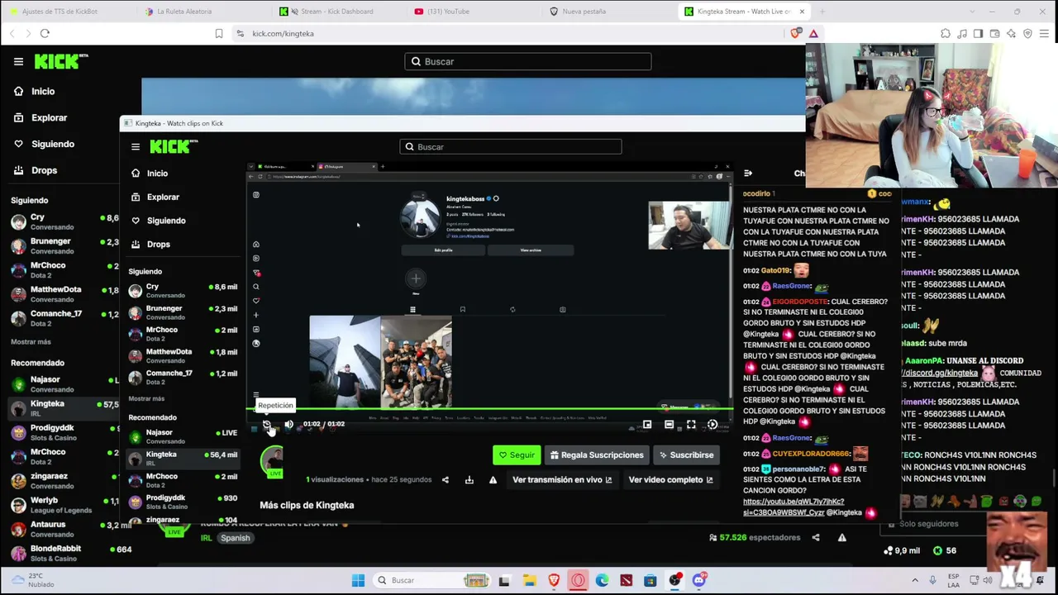Show hidden system tray icons

(x=915, y=580)
